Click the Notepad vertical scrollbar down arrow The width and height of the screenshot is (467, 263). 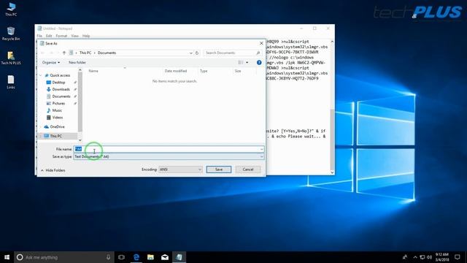tap(332, 172)
